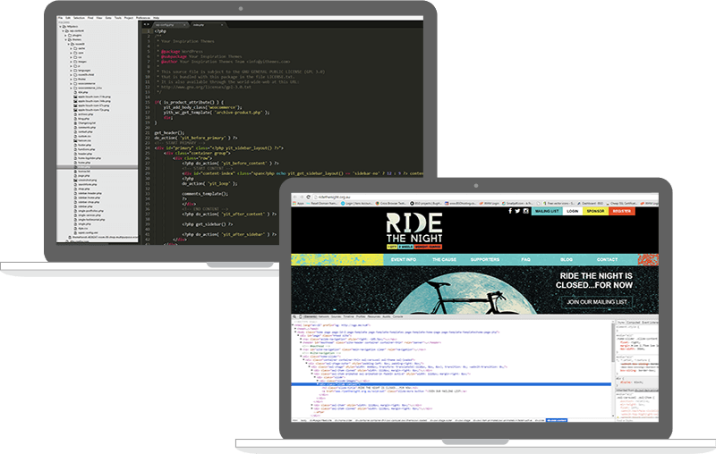Click the MAILING LIST header button
The image size is (716, 454).
pos(547,211)
